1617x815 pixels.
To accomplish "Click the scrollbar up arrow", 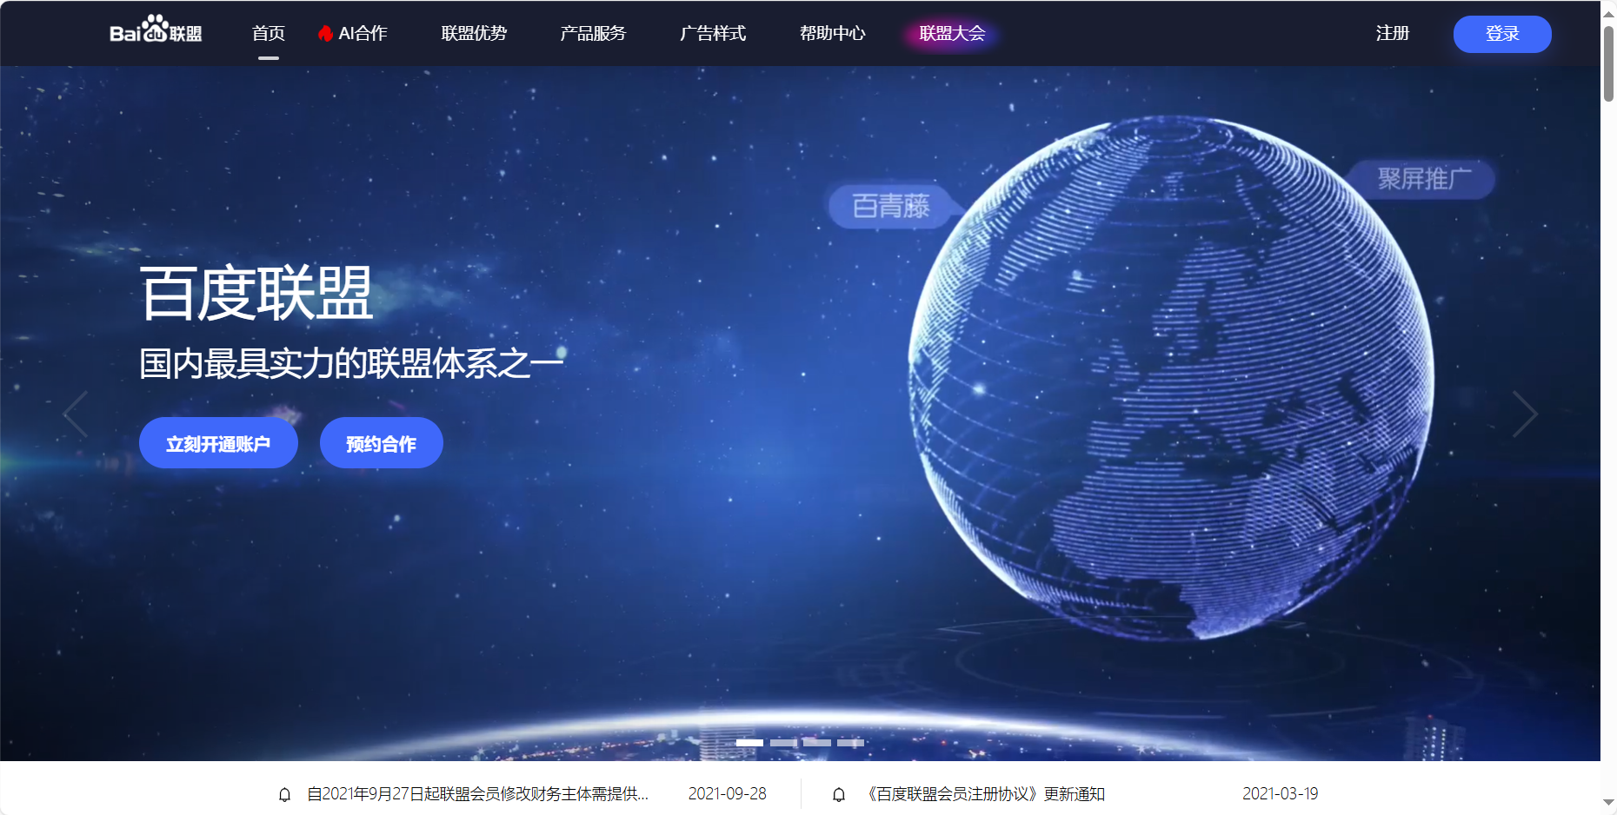I will [1609, 14].
